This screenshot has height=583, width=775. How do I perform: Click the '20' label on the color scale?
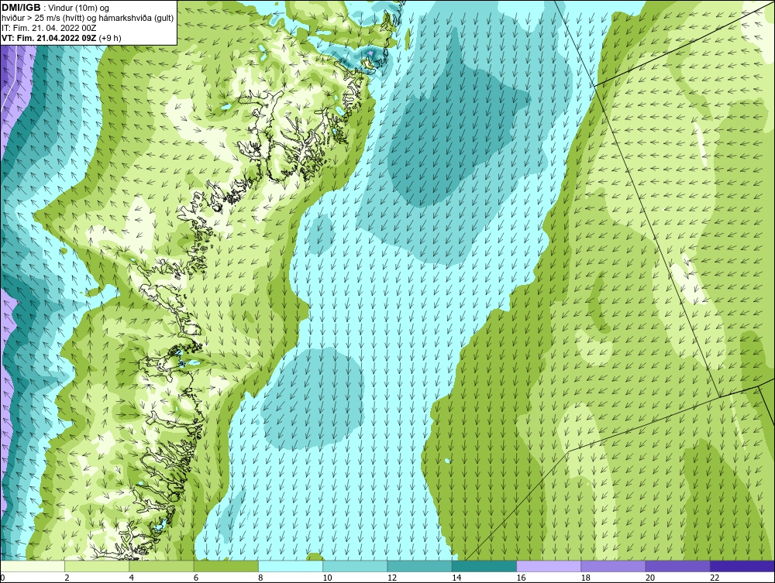(650, 578)
